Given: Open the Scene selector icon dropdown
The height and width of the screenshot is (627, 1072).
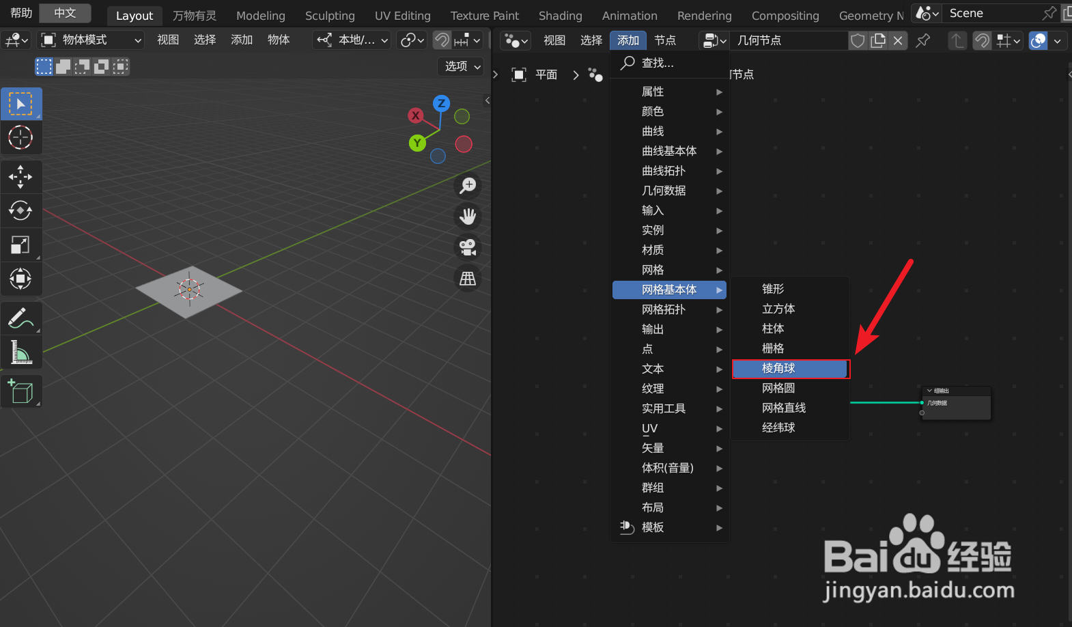Looking at the screenshot, I should [927, 13].
